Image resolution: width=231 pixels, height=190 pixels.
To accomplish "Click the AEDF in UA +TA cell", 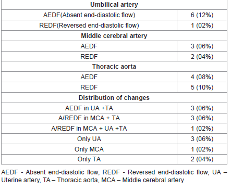I will [89, 108].
